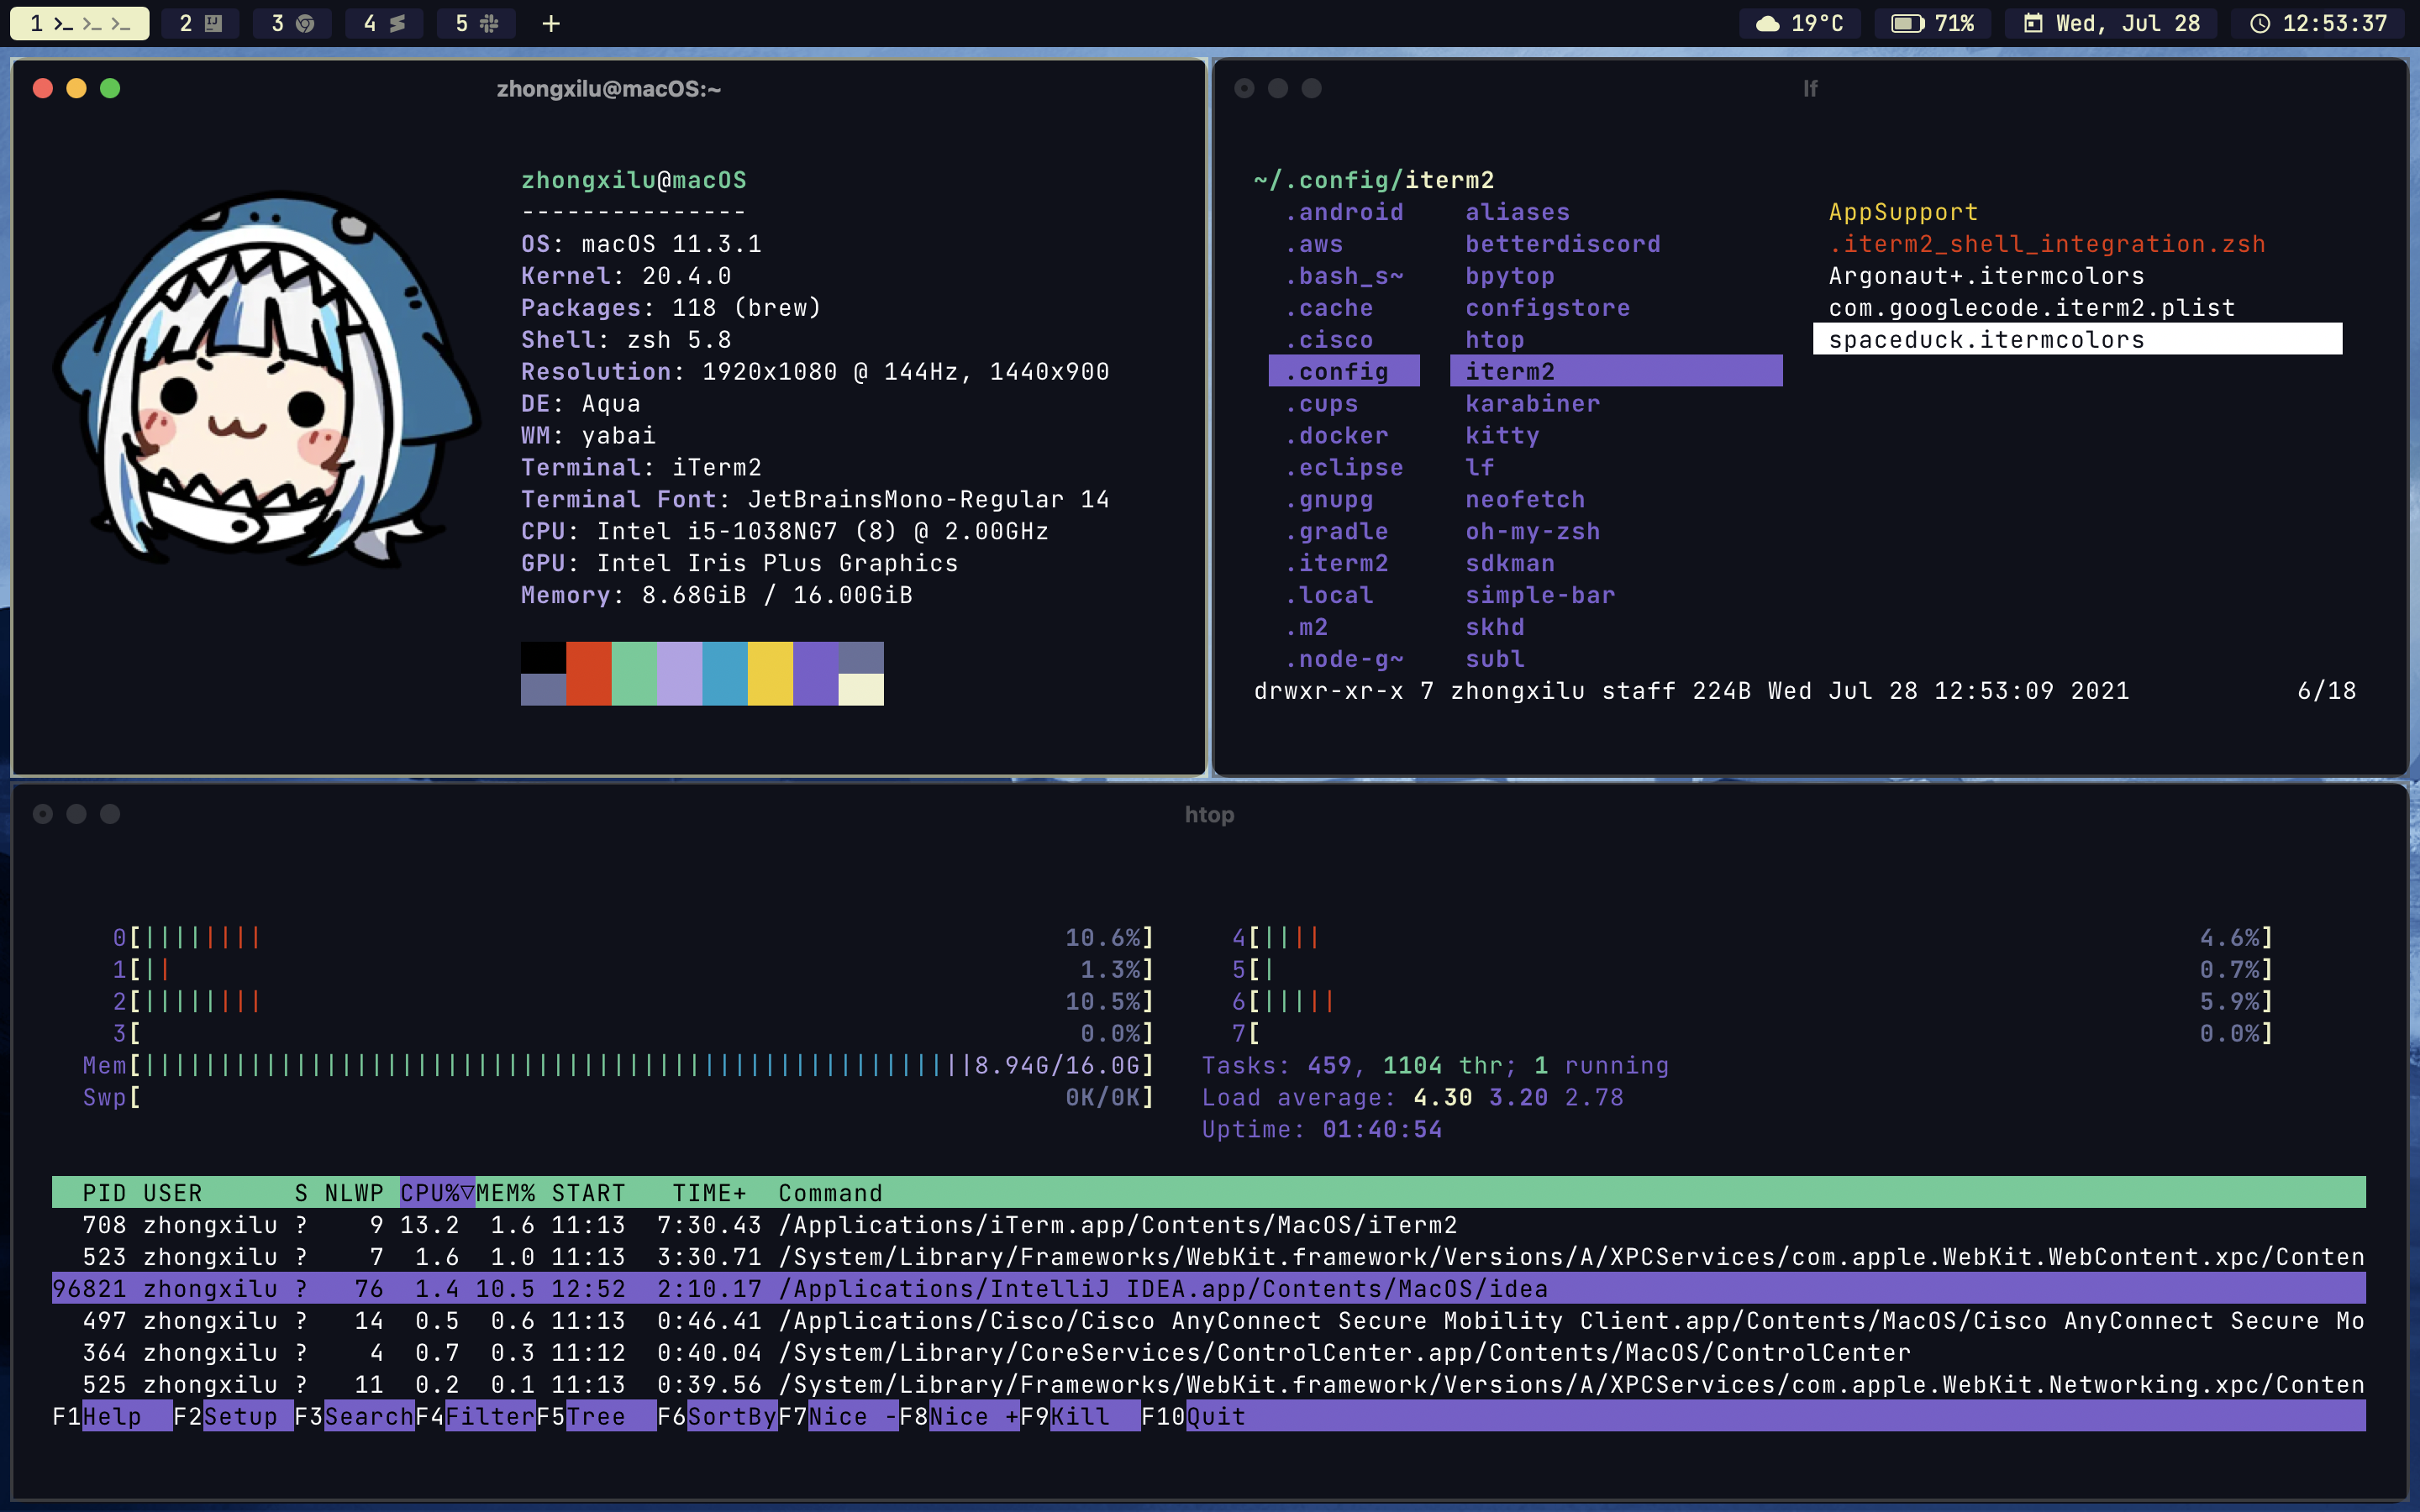Click the PID column header in htop
The height and width of the screenshot is (1512, 2420).
(104, 1193)
